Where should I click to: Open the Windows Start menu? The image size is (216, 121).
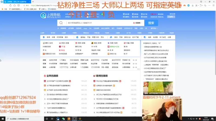(x=3, y=119)
